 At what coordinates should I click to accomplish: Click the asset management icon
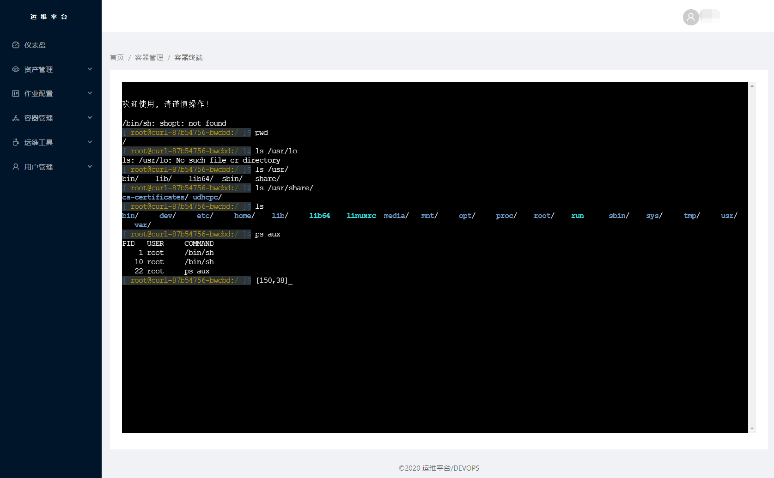(16, 69)
